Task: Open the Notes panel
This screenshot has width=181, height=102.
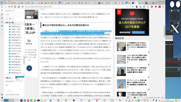Action: 2,18
